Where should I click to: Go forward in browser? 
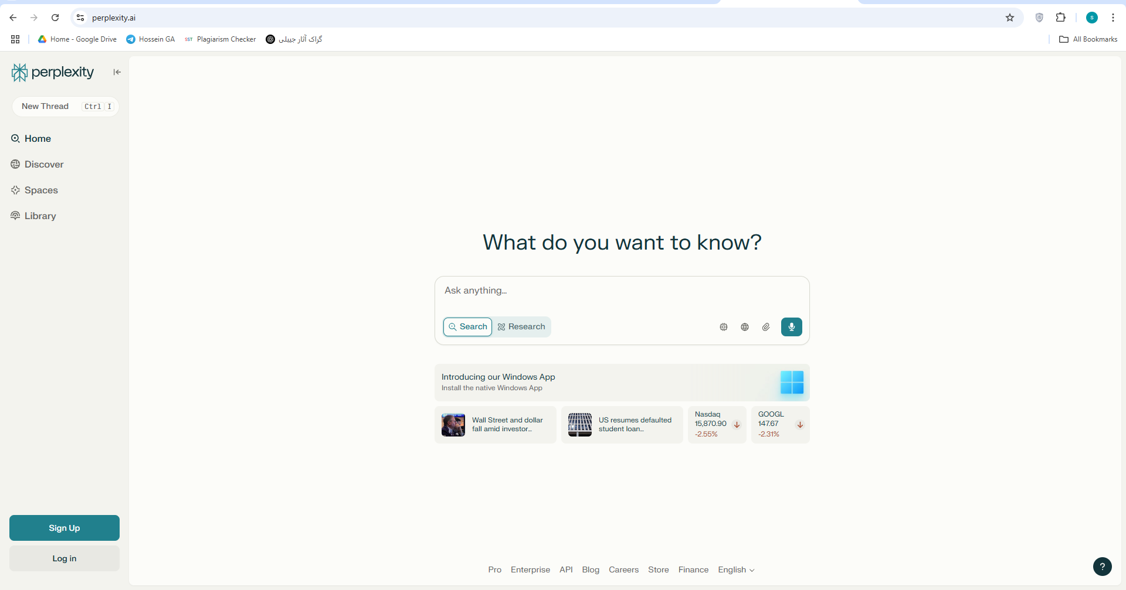click(x=34, y=18)
